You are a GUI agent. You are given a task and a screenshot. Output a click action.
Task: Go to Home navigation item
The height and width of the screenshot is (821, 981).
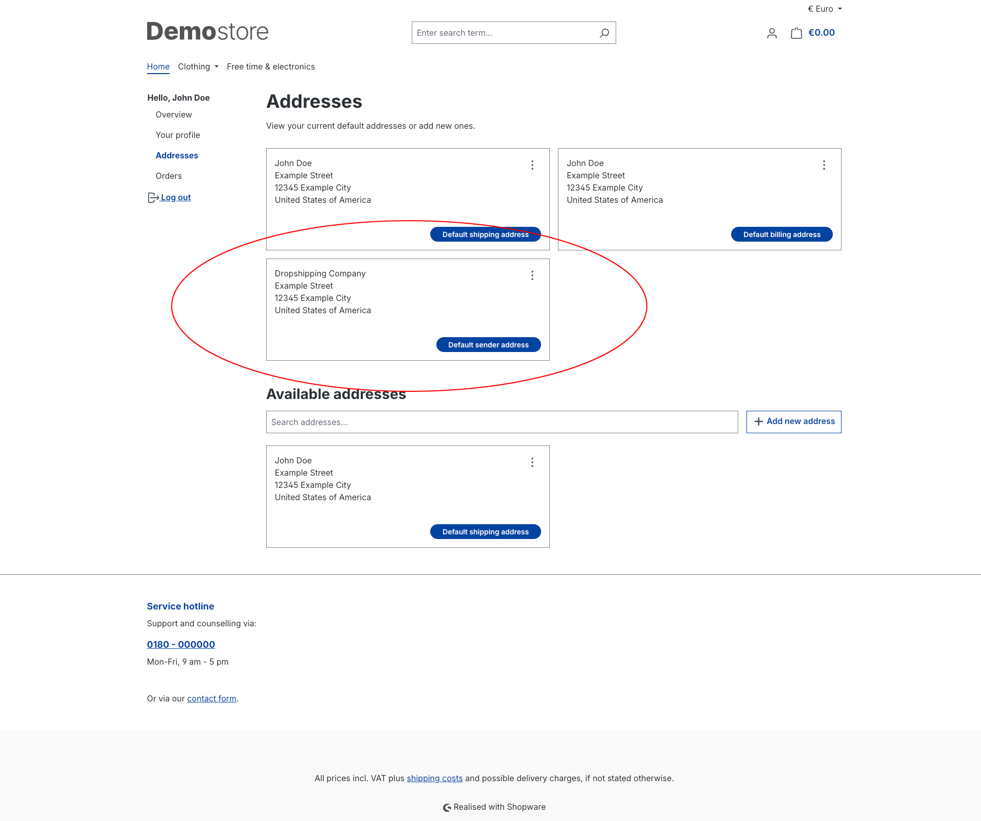(158, 66)
